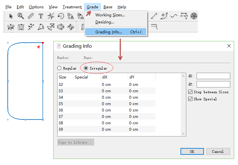Select the Regular radio button
Screen dimensions: 238x165
(x=59, y=68)
